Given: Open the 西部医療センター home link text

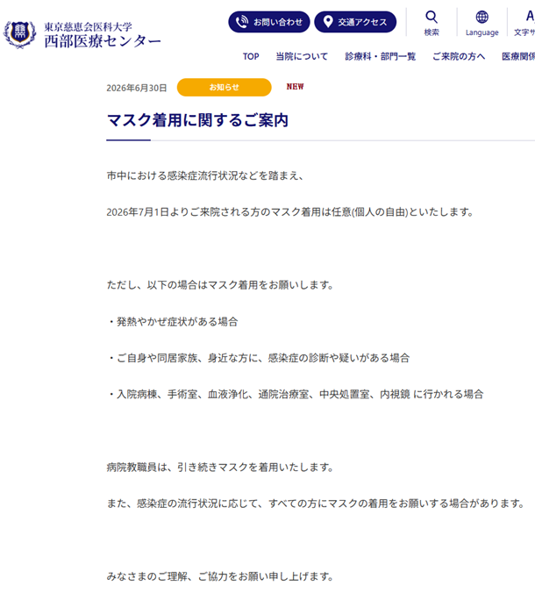Looking at the screenshot, I should pos(103,41).
